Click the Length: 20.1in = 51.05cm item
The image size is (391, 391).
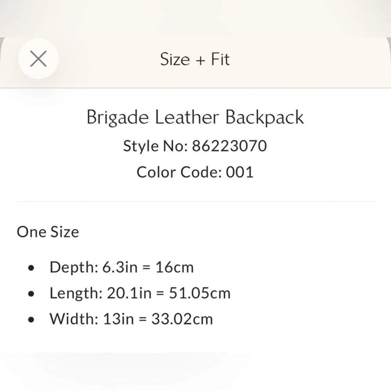pos(140,293)
